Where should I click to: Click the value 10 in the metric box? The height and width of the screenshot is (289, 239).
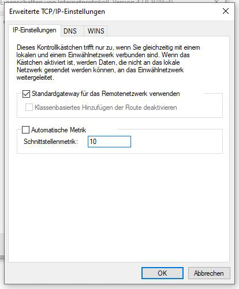tap(93, 142)
